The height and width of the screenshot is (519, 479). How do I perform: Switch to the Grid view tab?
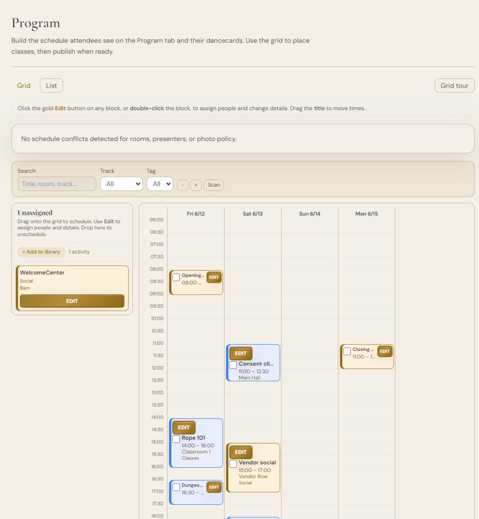[x=23, y=85]
